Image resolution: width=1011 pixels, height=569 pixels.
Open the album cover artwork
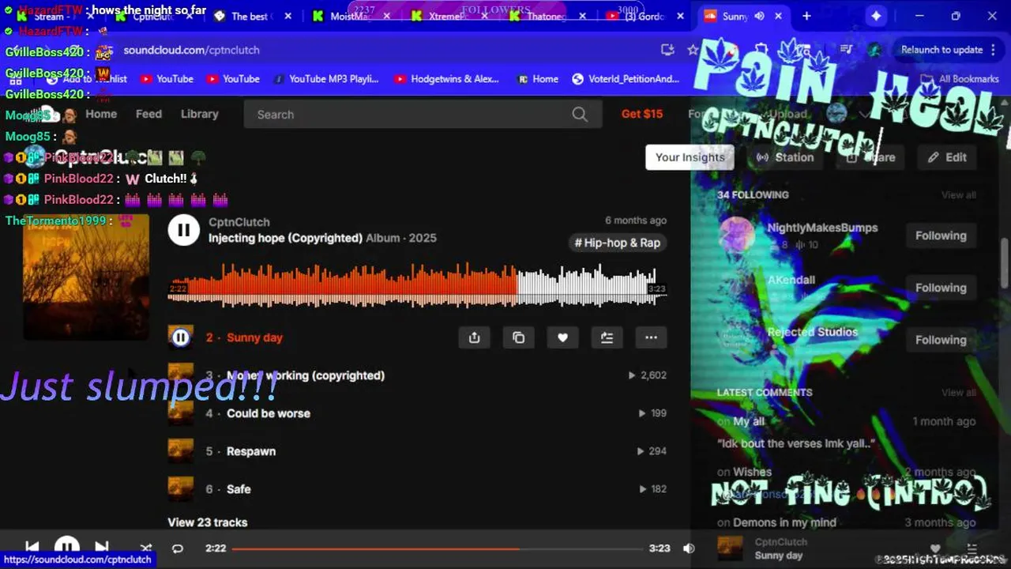click(x=86, y=277)
